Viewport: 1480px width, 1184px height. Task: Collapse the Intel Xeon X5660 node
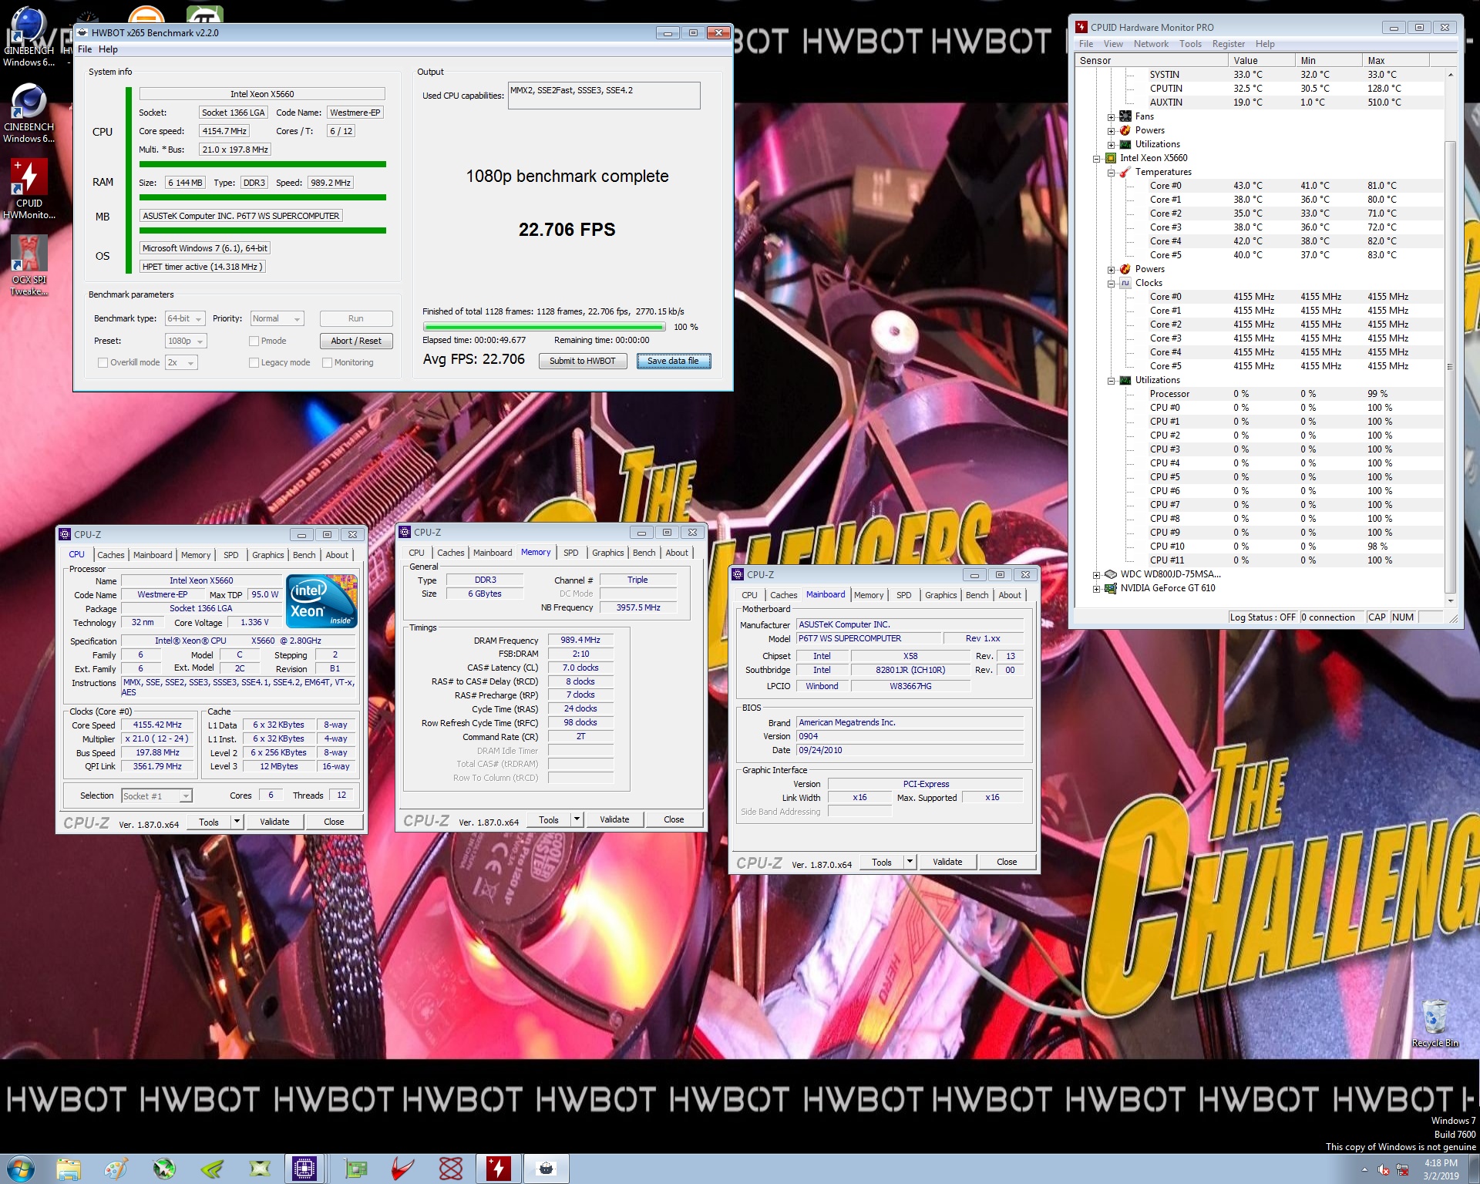[x=1096, y=159]
